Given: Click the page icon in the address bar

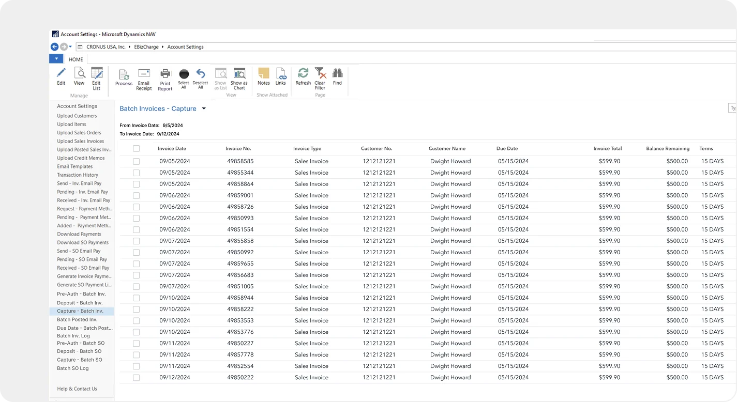Looking at the screenshot, I should pos(80,47).
